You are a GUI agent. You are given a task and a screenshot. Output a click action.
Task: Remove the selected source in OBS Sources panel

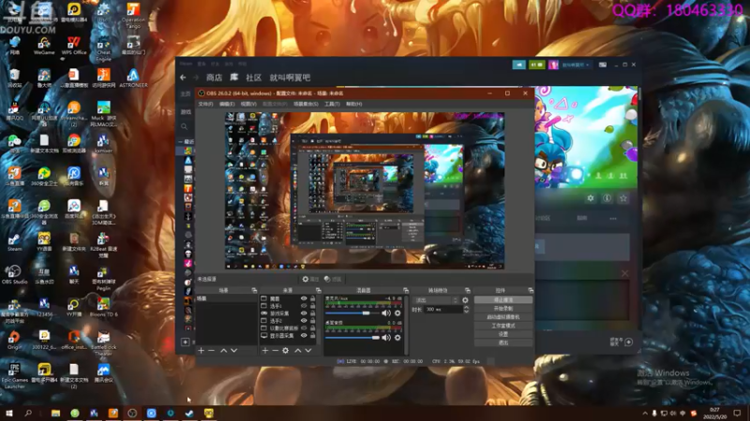coord(275,350)
